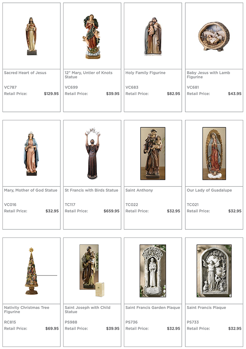
Task: Select the Holy Family Figurine picture
Action: point(153,36)
